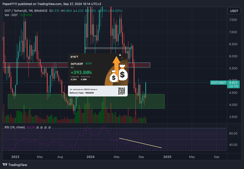
Task: Click the entry price 4.094 value
Action: click(74, 79)
